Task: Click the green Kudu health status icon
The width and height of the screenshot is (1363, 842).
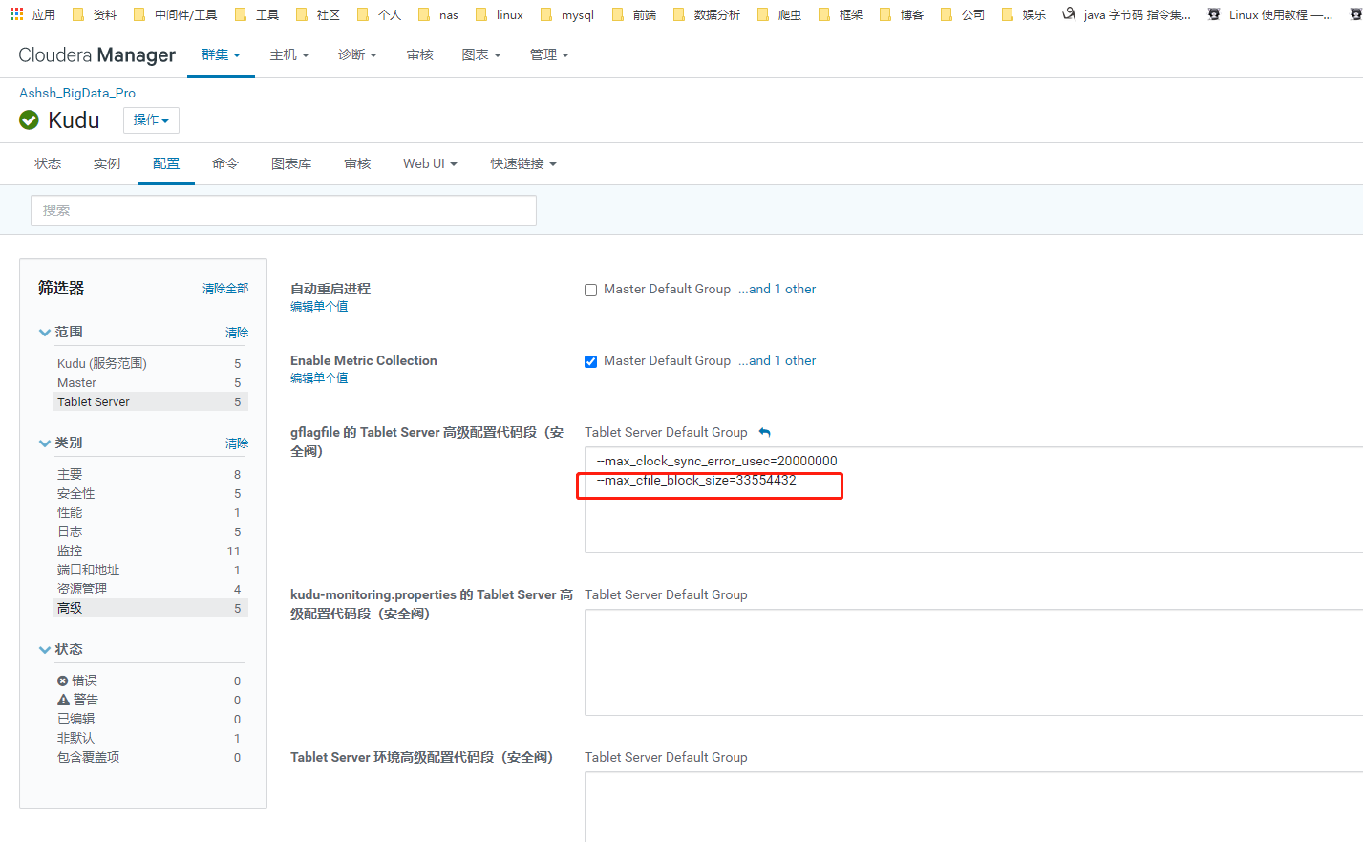Action: pos(29,119)
